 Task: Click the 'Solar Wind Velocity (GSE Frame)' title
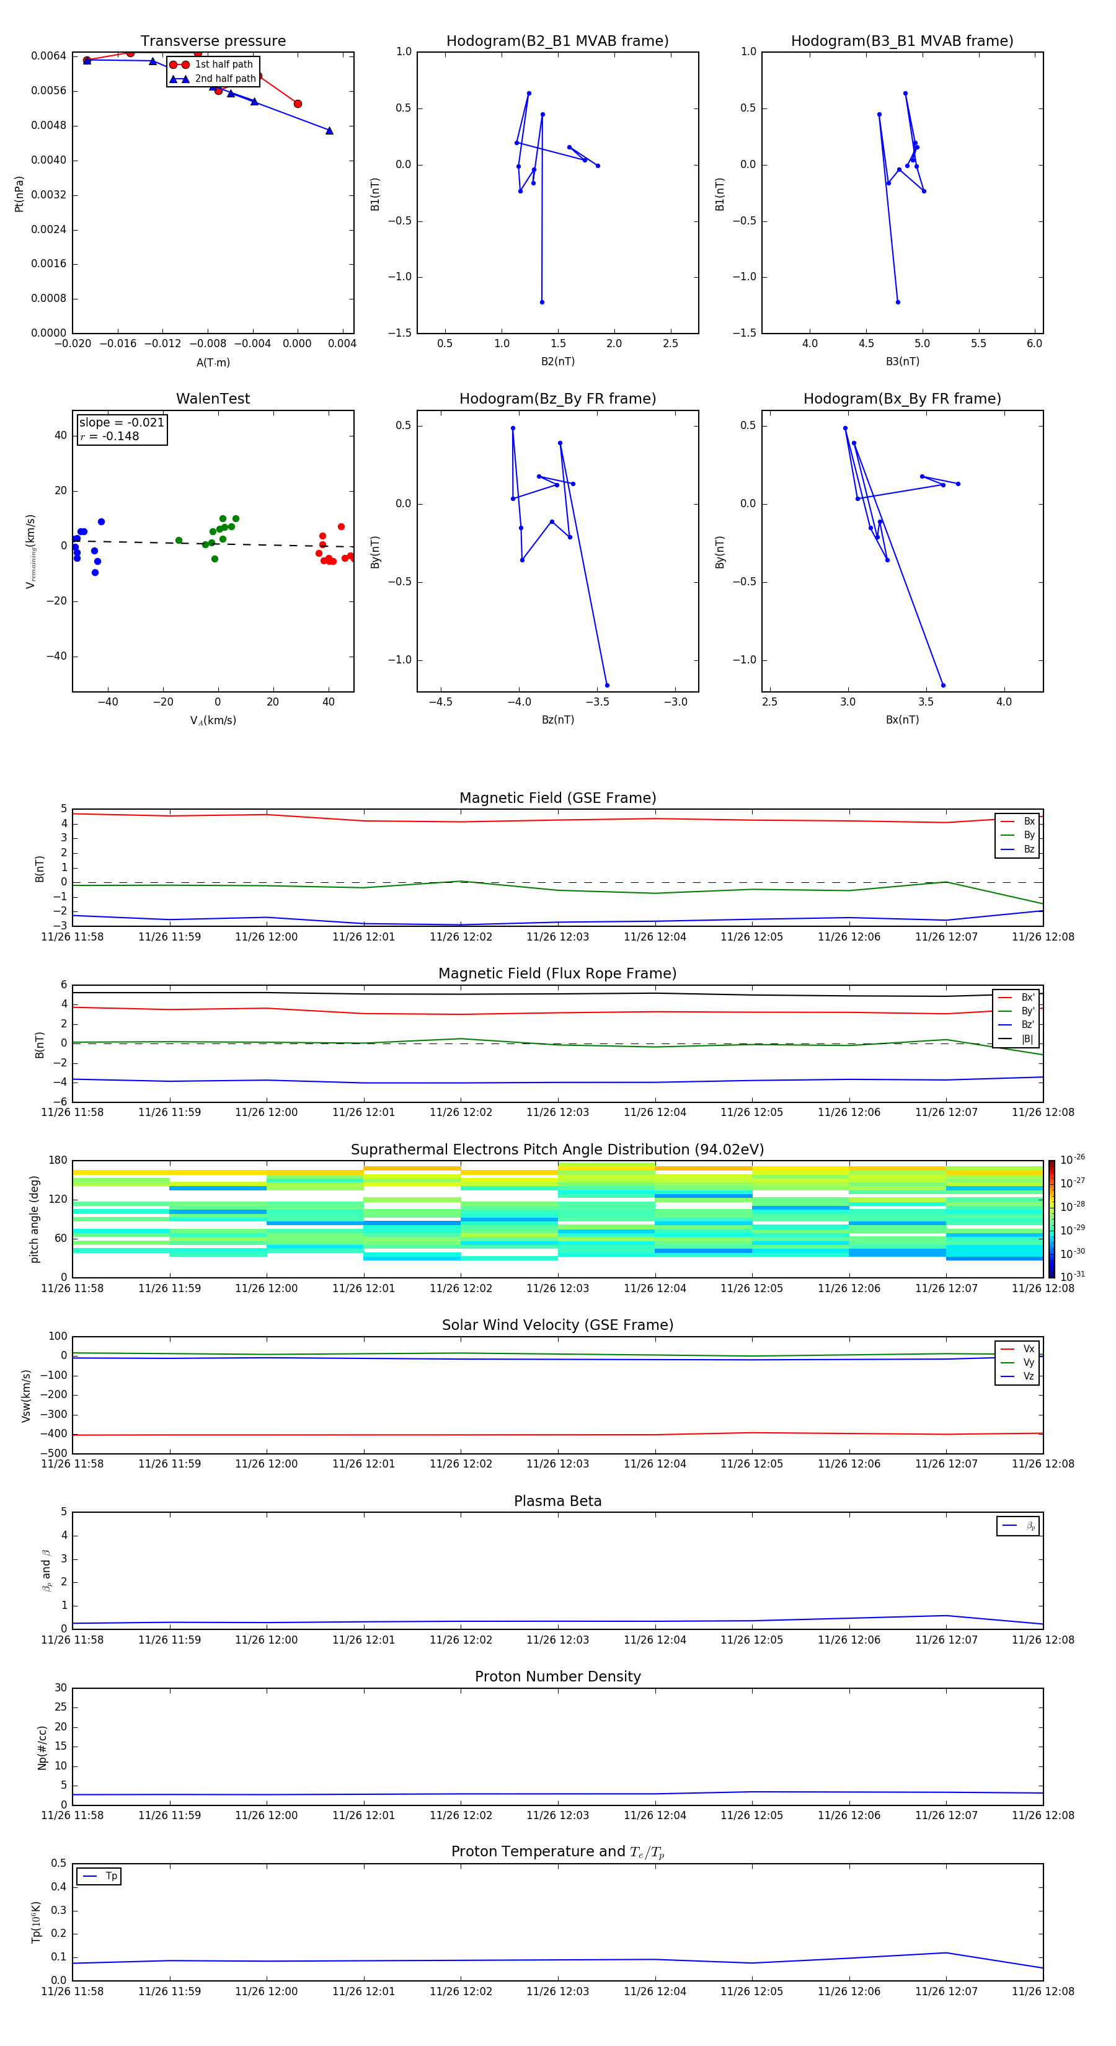click(x=557, y=1326)
